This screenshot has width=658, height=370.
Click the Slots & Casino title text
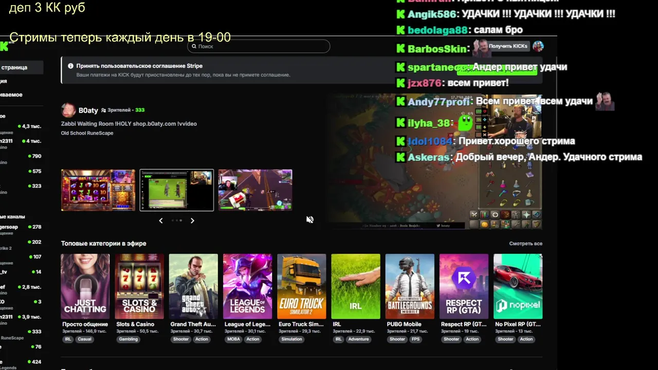[135, 324]
